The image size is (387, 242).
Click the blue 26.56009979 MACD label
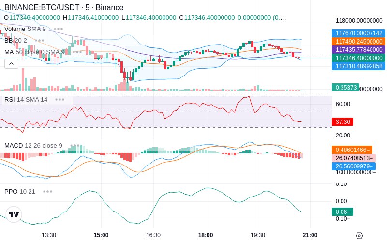point(354,166)
